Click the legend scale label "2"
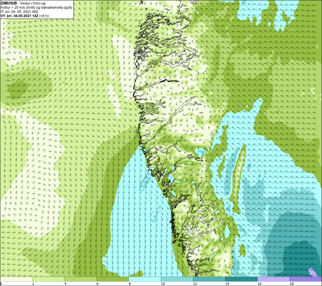Screen dimensions: 322x286 (x=33, y=284)
